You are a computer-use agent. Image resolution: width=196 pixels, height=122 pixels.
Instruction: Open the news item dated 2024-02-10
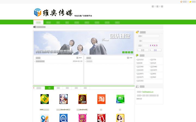(x=40, y=61)
